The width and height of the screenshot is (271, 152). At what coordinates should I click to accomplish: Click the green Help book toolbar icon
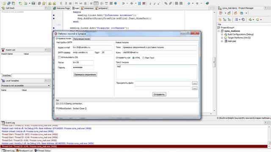tap(207, 3)
